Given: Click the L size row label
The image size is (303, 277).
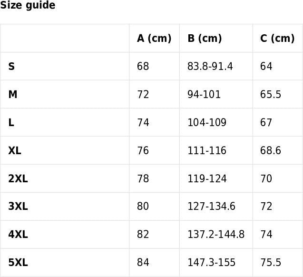Looking at the screenshot, I should (11, 123).
